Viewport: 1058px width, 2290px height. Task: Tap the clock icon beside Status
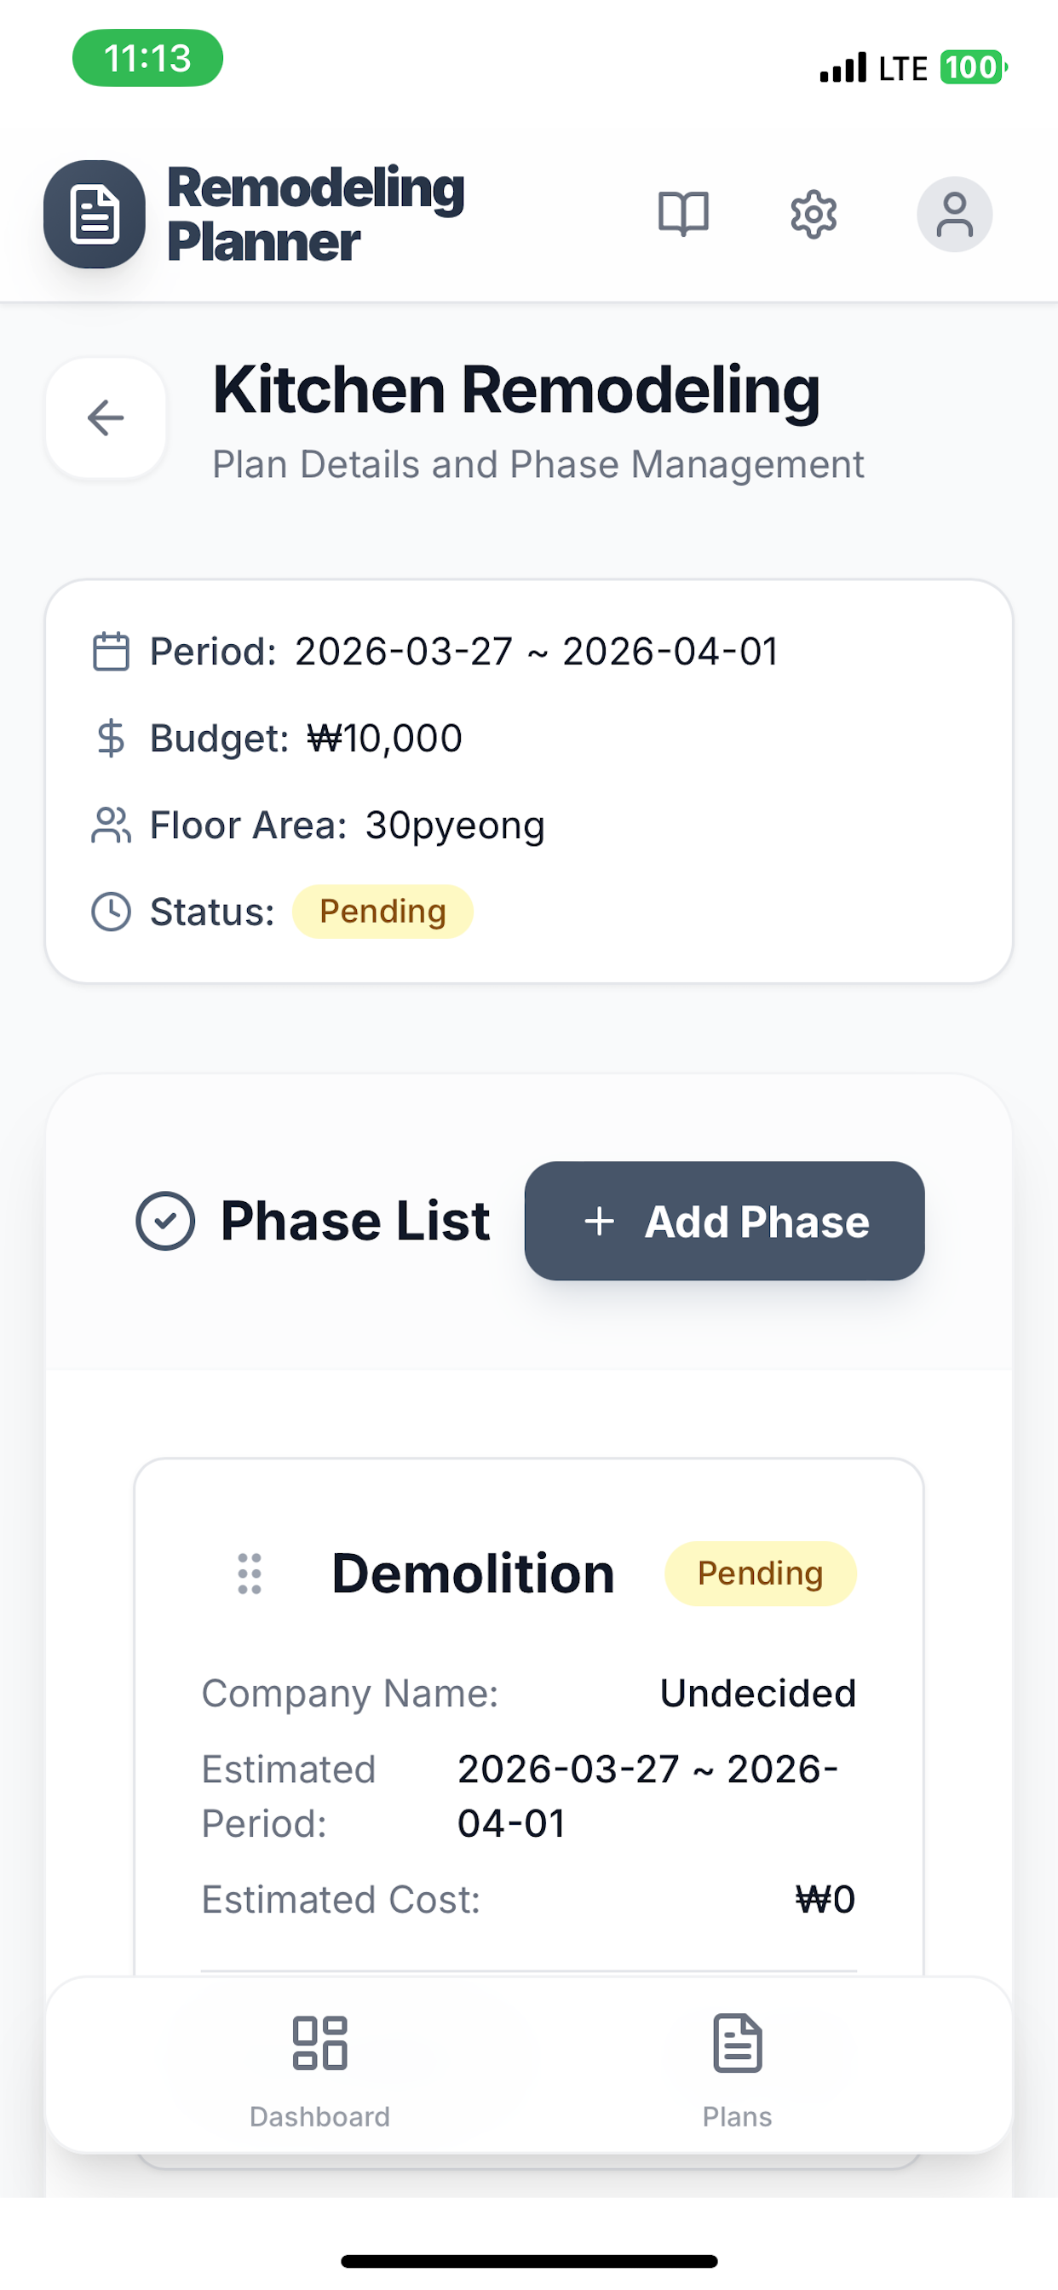coord(111,912)
